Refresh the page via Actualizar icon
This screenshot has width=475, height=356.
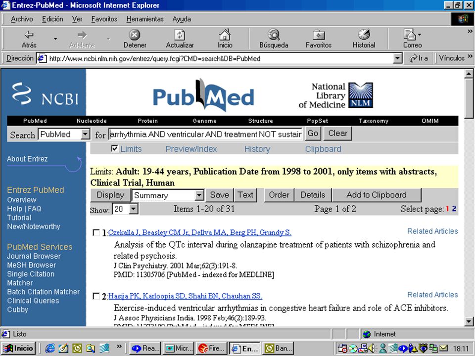[x=180, y=35]
